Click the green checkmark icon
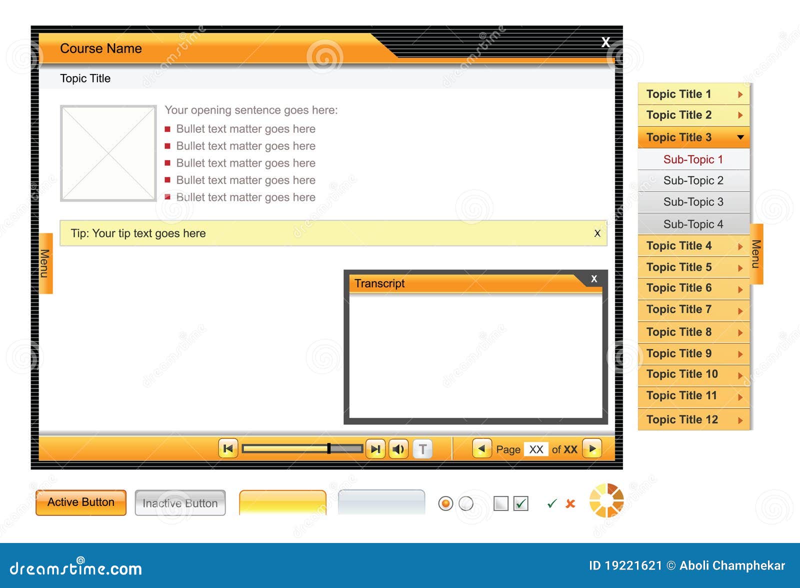This screenshot has height=588, width=800. click(552, 504)
